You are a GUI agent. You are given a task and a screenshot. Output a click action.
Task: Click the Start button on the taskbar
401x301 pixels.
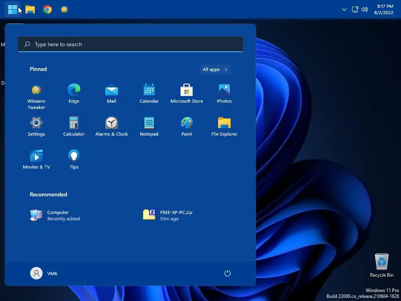point(13,10)
